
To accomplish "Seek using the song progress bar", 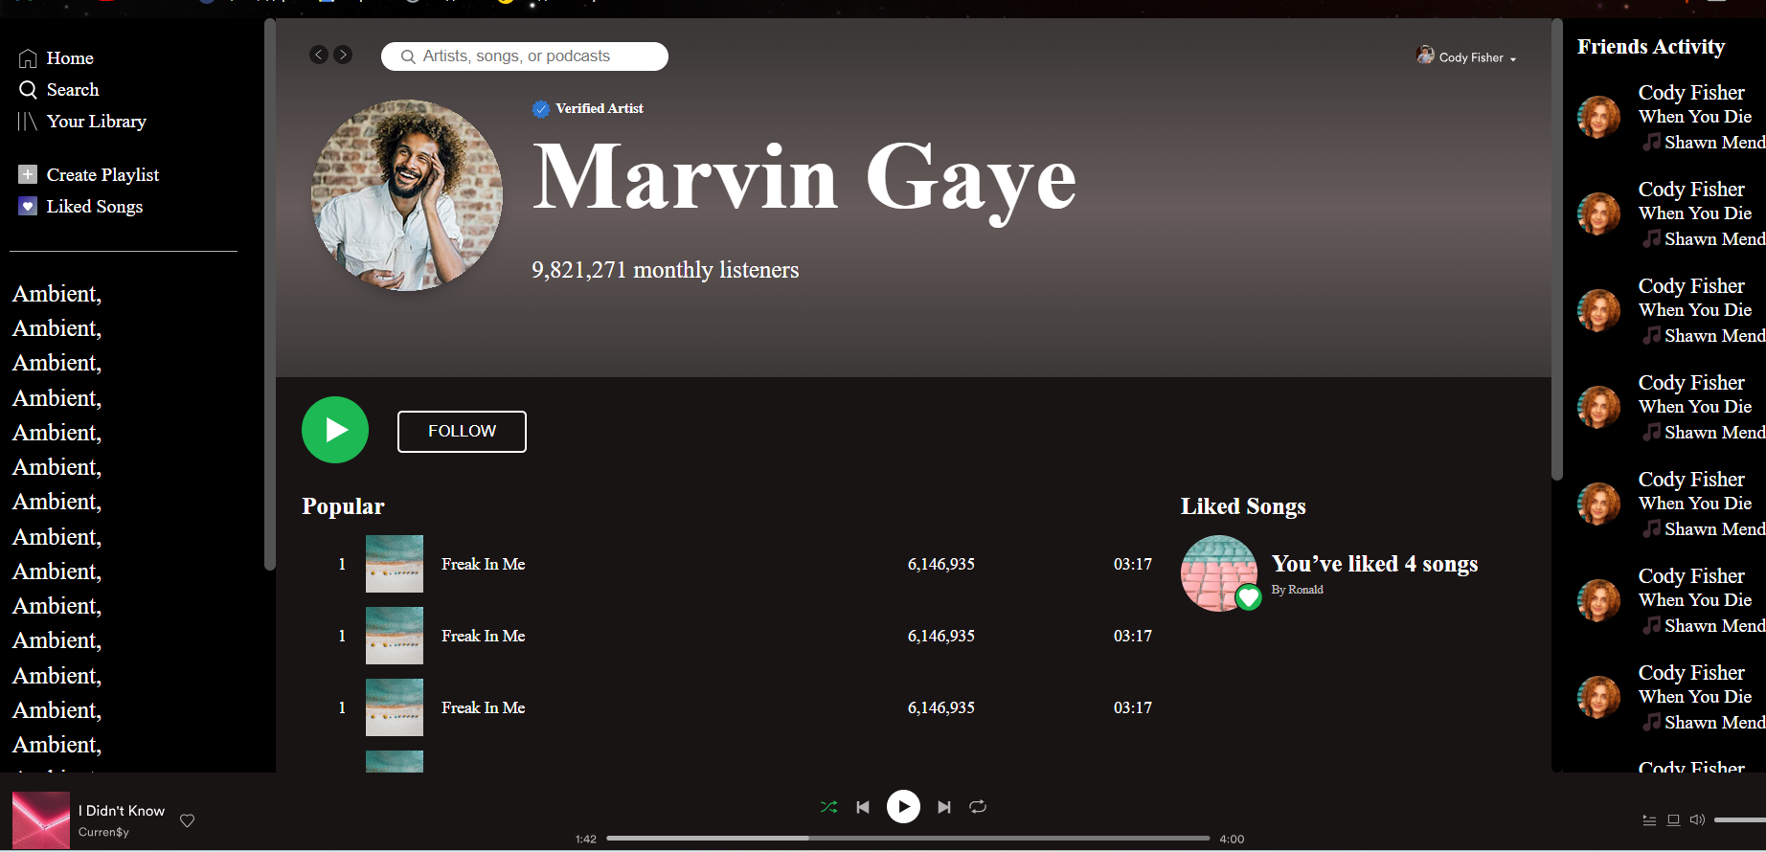I will pos(907,839).
